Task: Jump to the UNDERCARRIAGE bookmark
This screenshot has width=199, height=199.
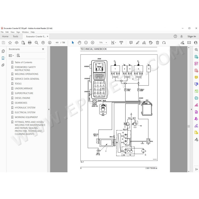Action: (x=24, y=88)
